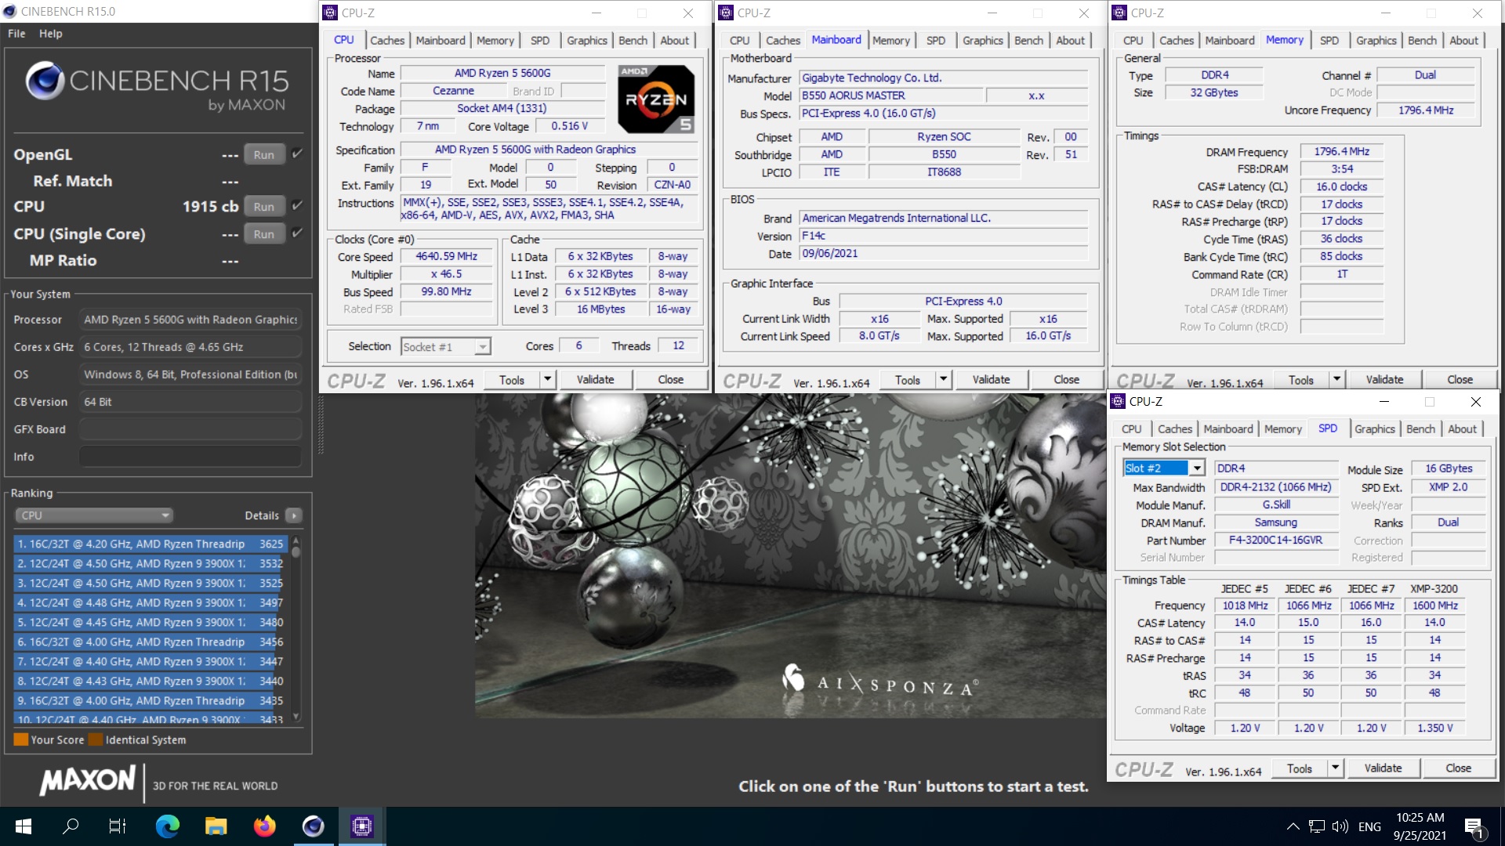Click Close in the Mainboard CPU-Z window
The image size is (1505, 846).
(1066, 379)
